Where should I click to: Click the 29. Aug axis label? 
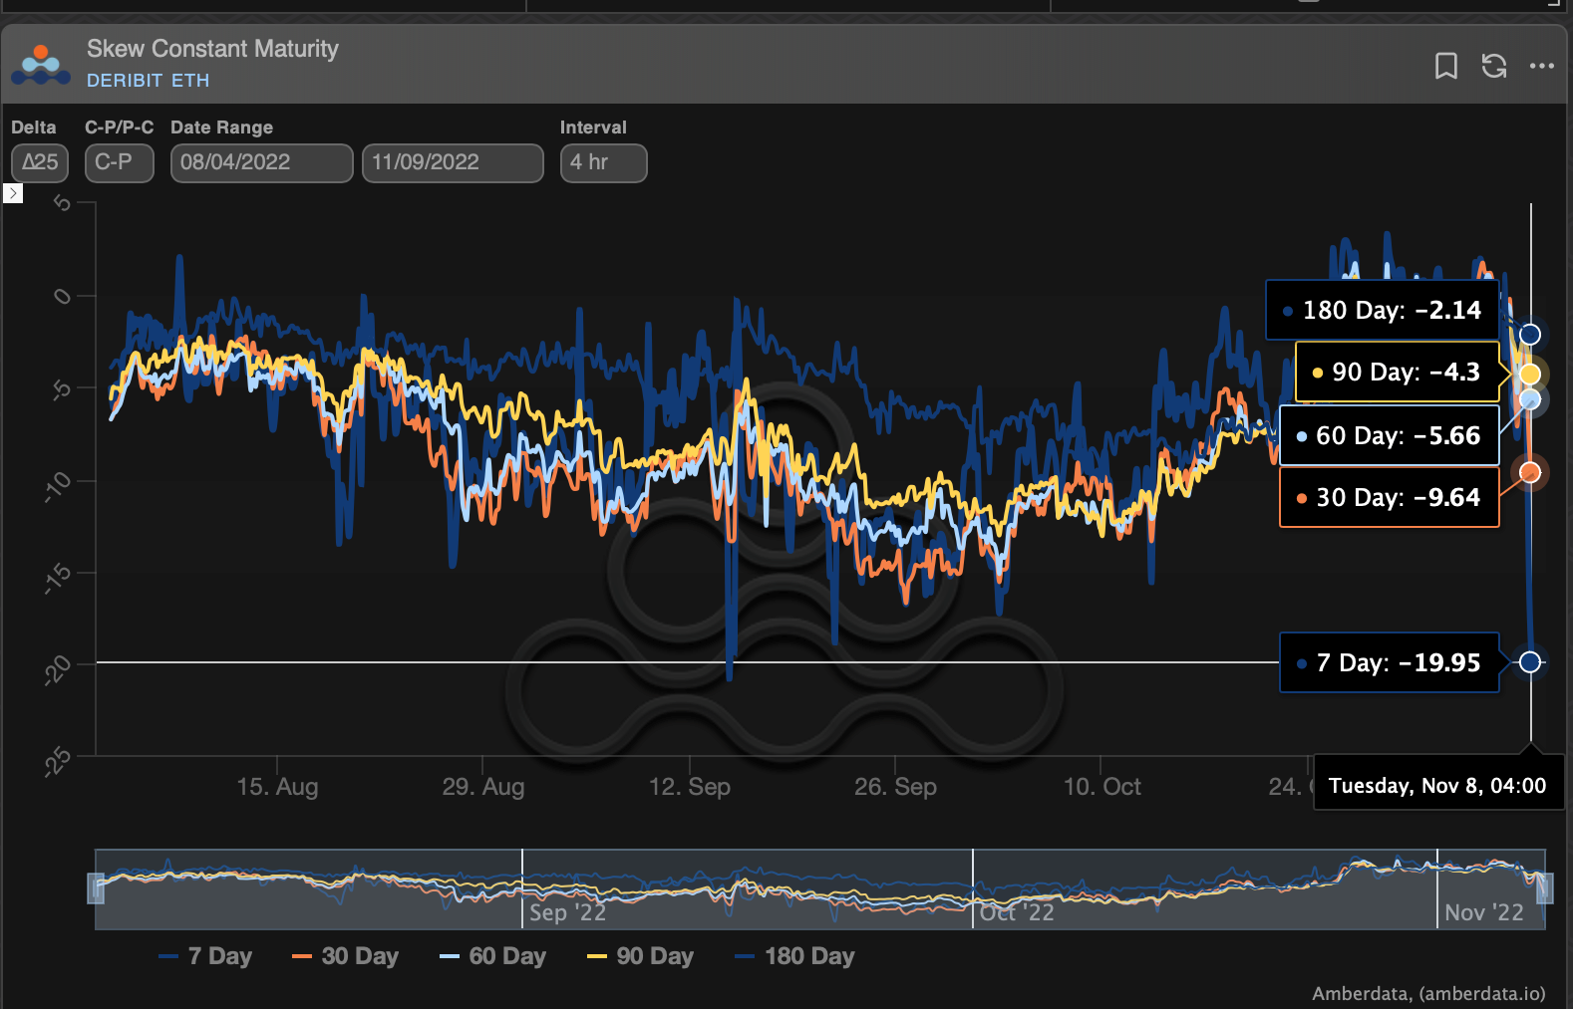pyautogui.click(x=483, y=787)
